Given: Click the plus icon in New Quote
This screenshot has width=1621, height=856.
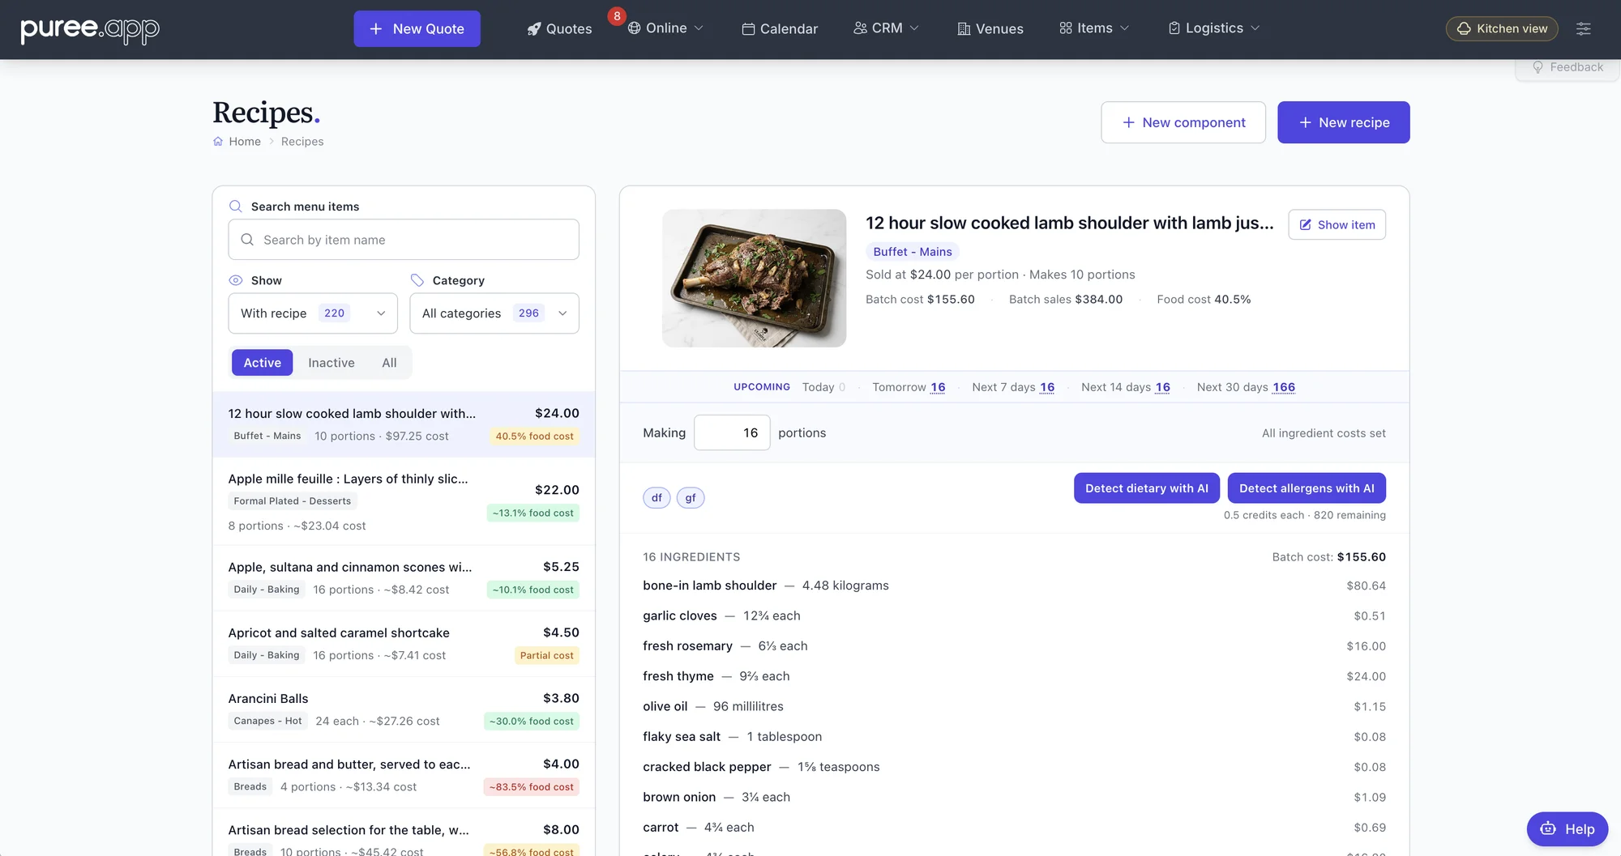Looking at the screenshot, I should 376,29.
